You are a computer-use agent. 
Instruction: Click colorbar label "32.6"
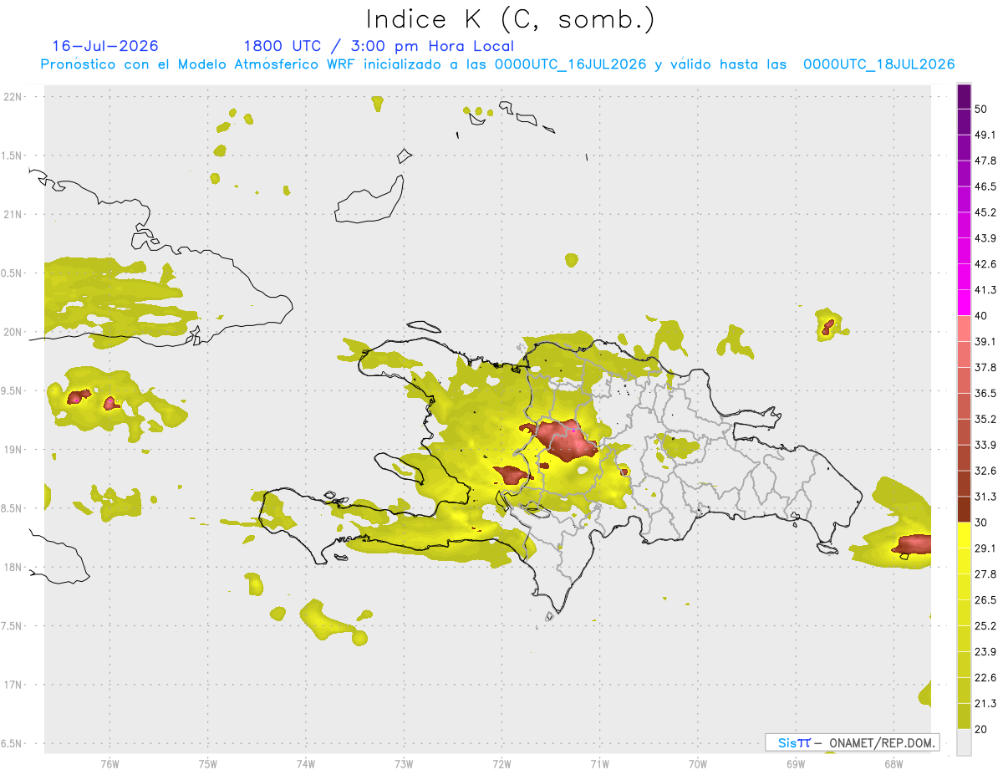click(985, 471)
